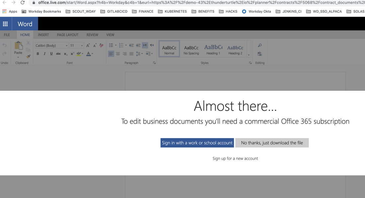This screenshot has height=198, width=365.
Task: Open Find with the magnifier icon
Action: tap(259, 45)
